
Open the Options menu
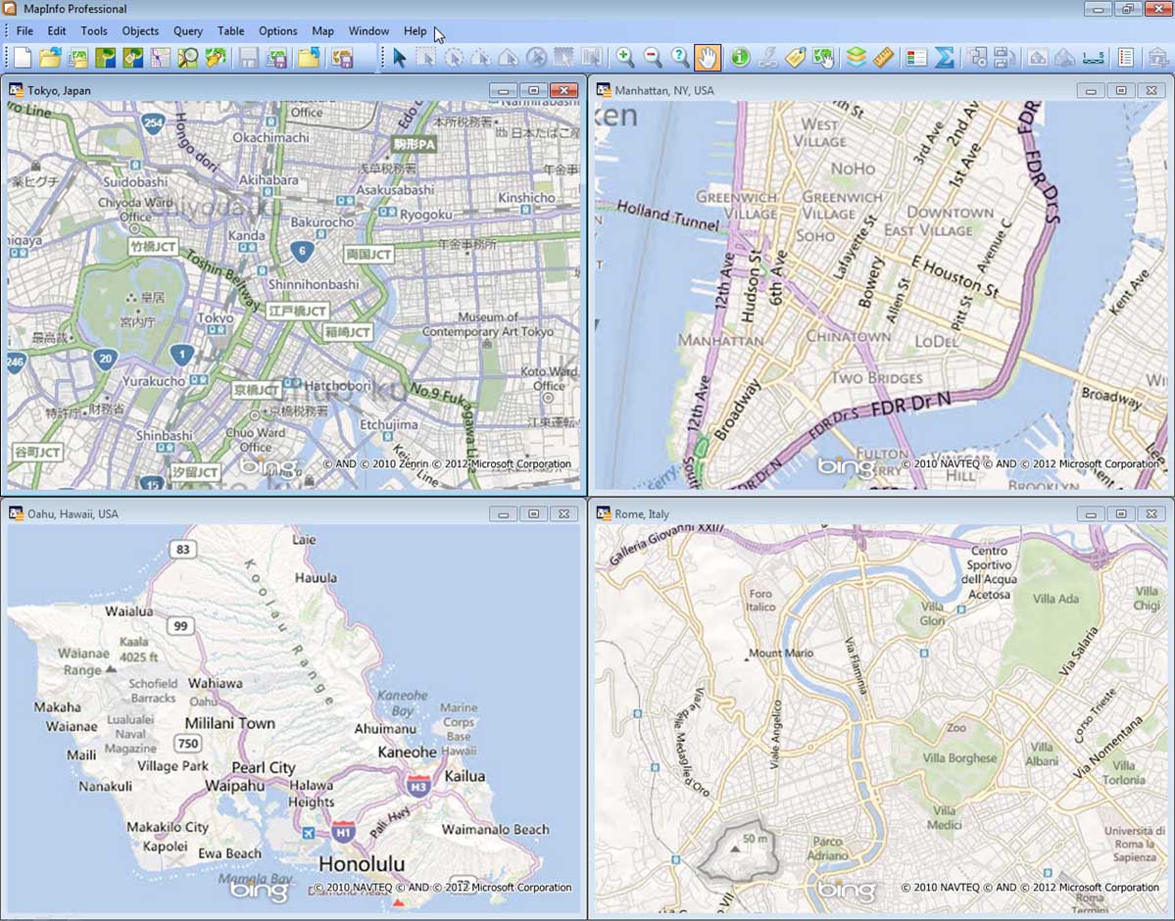[278, 30]
